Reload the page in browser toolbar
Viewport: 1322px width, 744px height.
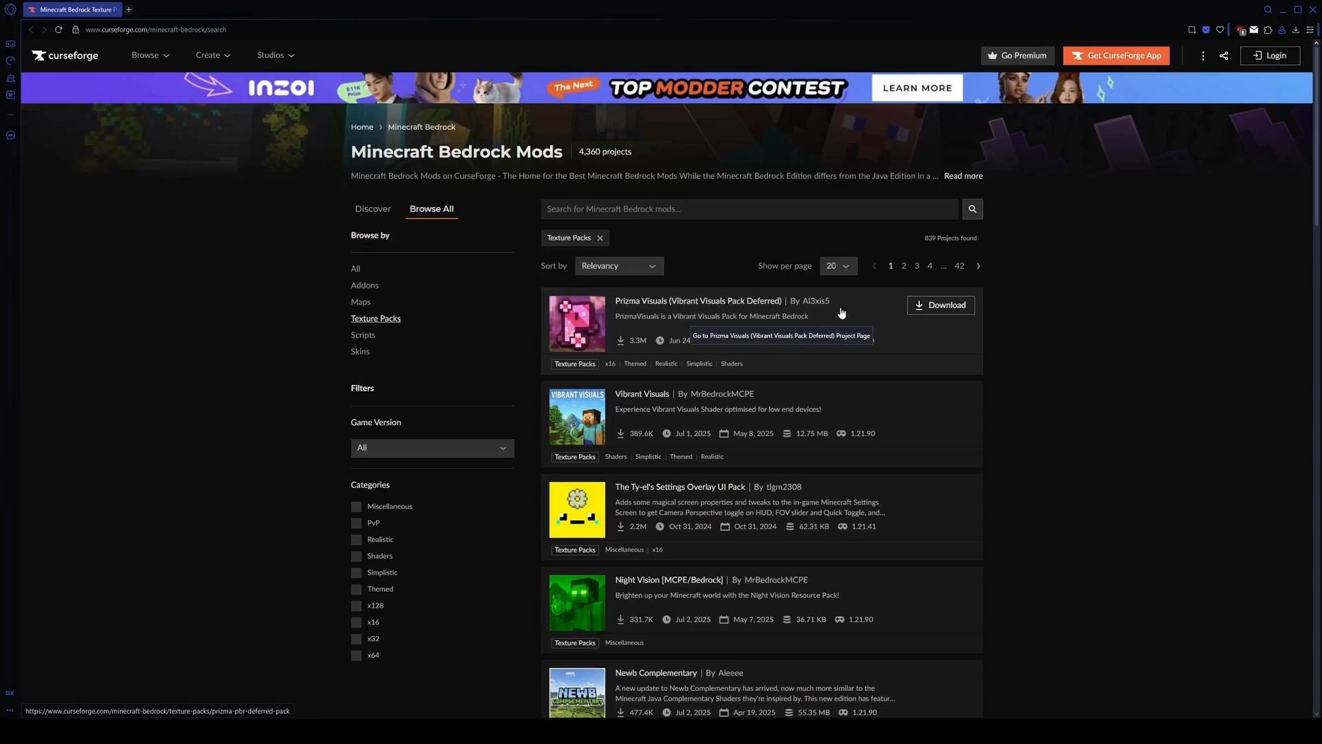pos(59,30)
